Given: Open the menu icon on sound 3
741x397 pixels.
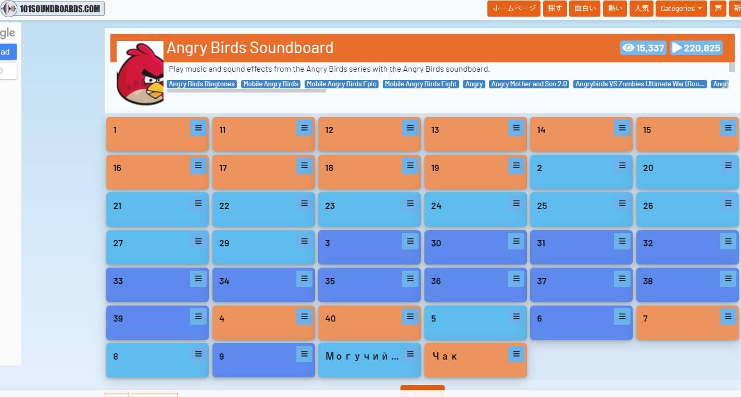Looking at the screenshot, I should tap(410, 241).
